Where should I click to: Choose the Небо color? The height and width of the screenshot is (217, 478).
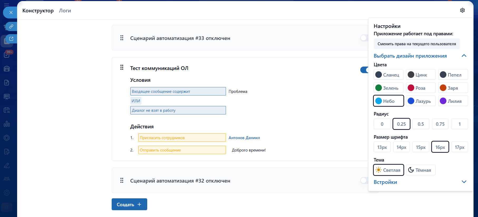(388, 101)
